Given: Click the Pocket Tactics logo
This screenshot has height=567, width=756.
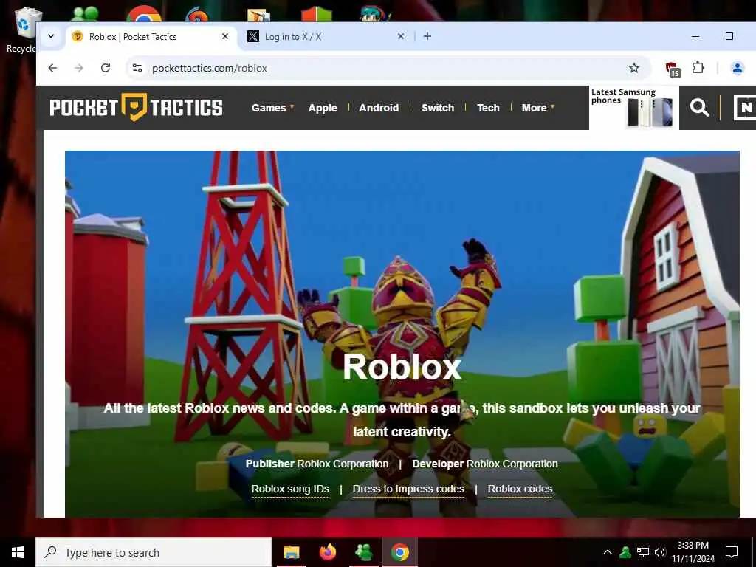Looking at the screenshot, I should tap(136, 107).
